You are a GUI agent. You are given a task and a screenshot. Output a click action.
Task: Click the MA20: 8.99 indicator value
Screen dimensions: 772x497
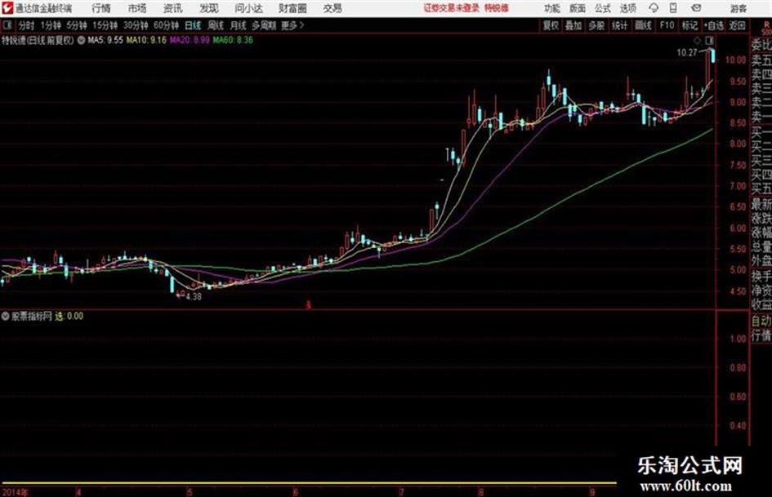point(190,40)
